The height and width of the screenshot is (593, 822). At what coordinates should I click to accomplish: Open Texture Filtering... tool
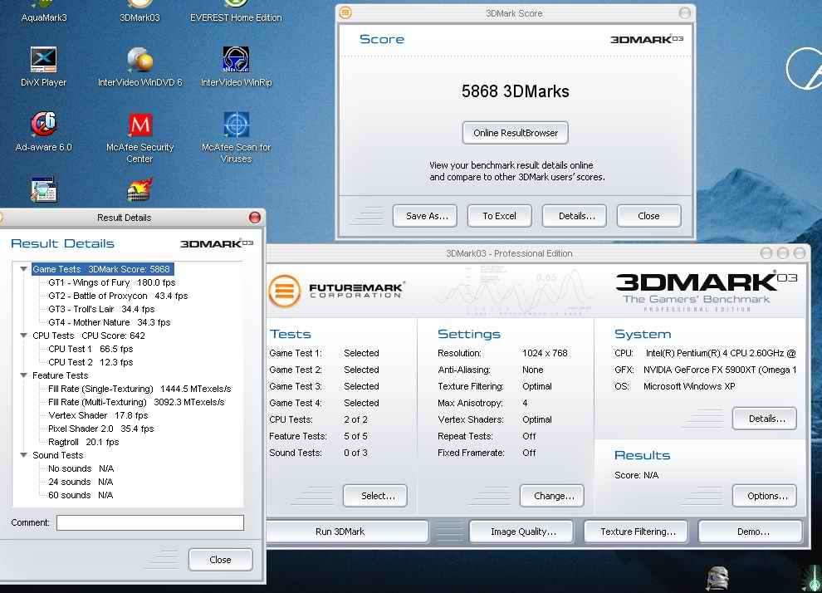point(636,532)
